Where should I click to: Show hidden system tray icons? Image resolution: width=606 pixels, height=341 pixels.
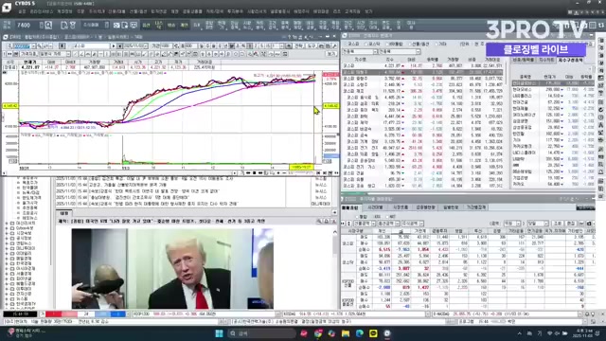coord(520,333)
